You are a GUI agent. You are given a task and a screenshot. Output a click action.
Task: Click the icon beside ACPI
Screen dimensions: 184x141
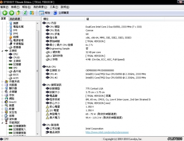pos(11,78)
